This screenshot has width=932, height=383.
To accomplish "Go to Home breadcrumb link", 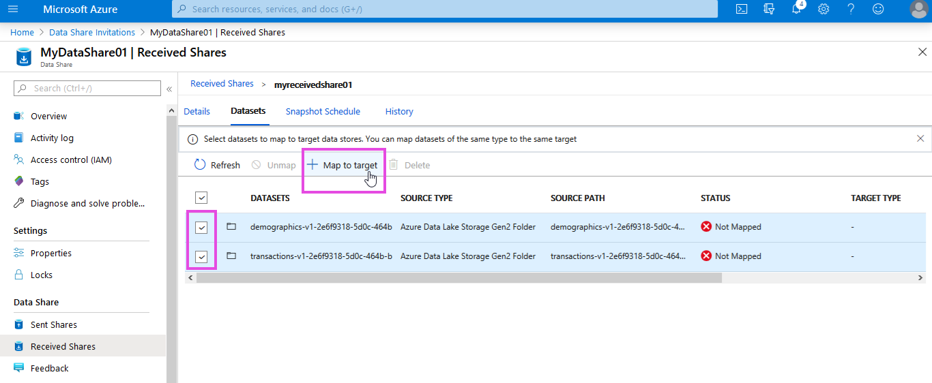I will pyautogui.click(x=22, y=32).
